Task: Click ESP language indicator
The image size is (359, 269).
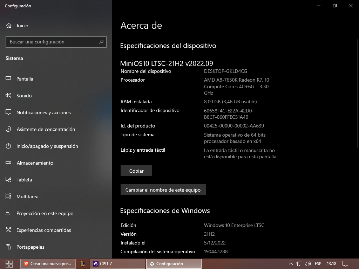Action: [318, 264]
